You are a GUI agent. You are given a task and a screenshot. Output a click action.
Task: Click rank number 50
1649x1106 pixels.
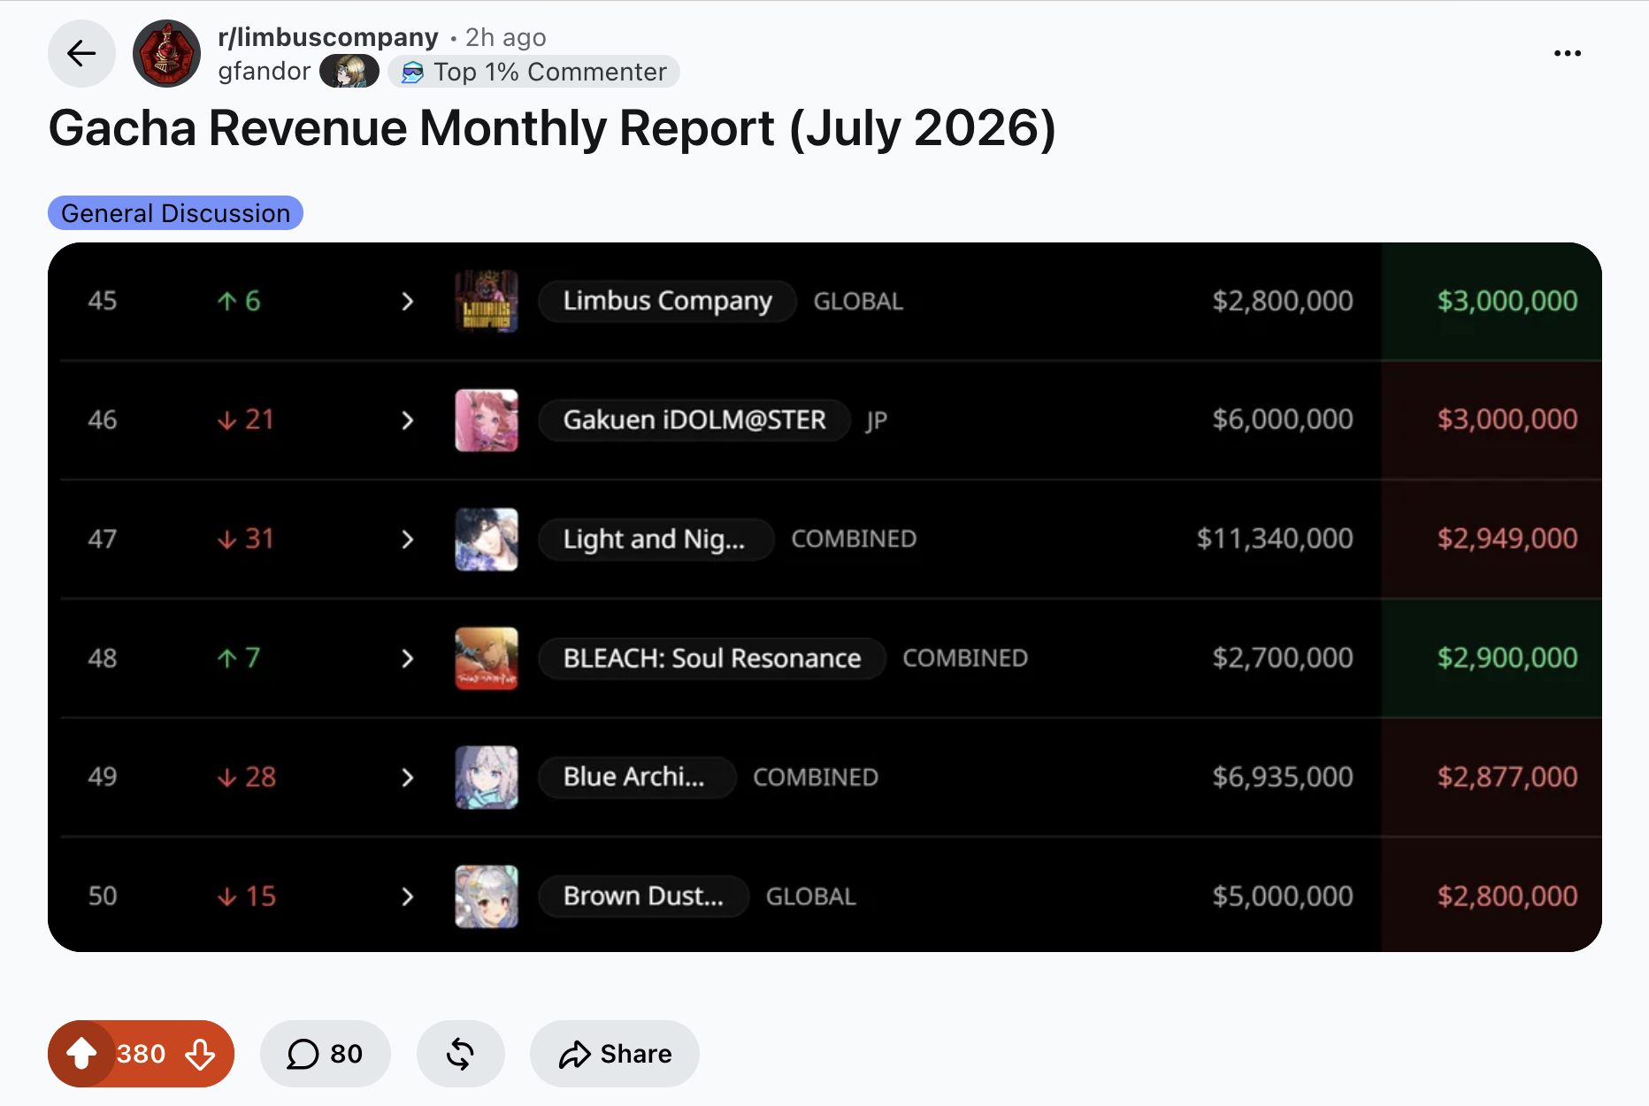103,897
